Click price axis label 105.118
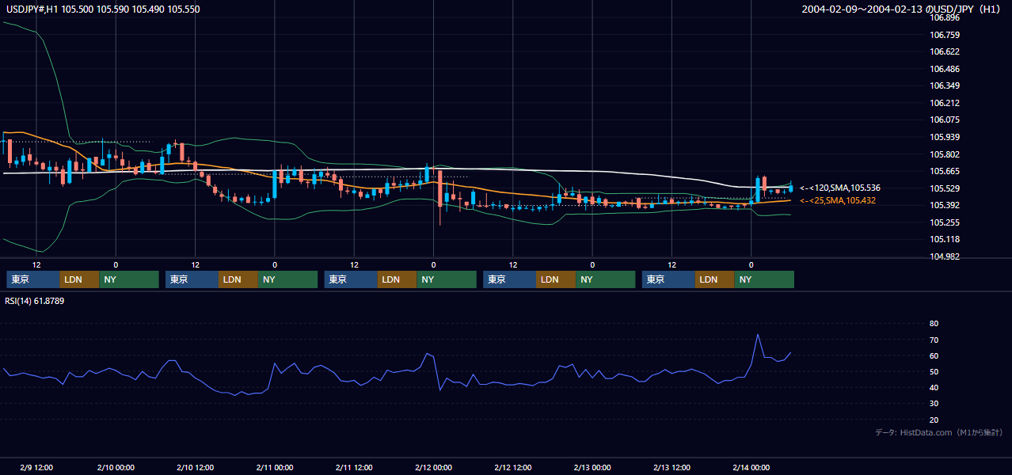This screenshot has height=475, width=1012. coord(944,239)
